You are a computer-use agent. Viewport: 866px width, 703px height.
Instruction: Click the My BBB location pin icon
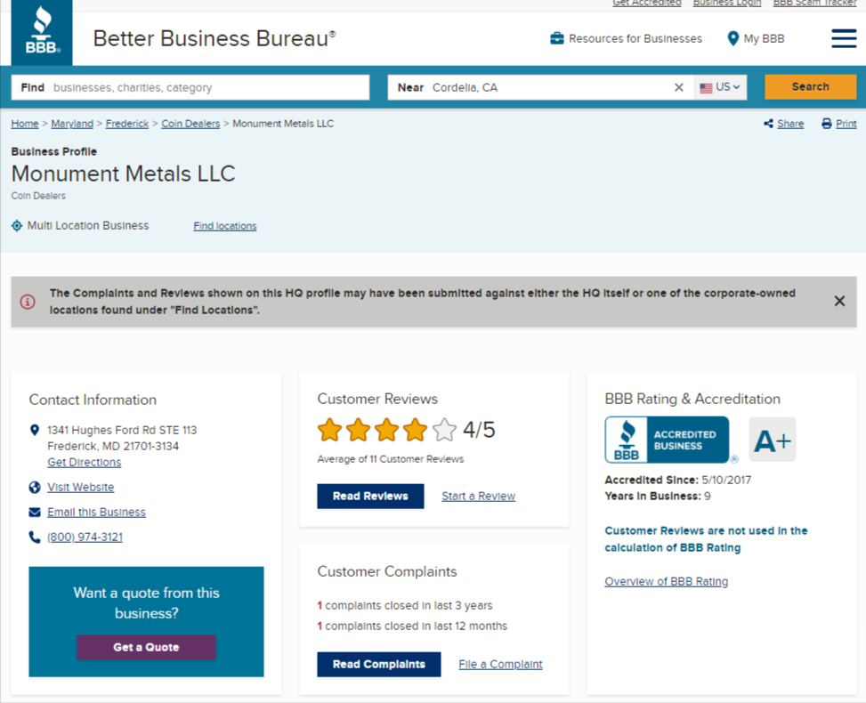pos(732,38)
